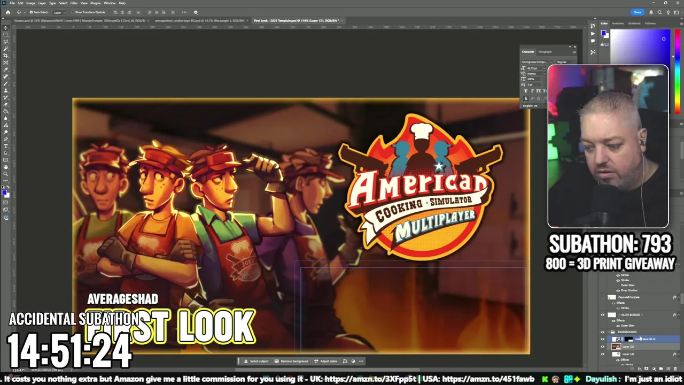Select the Horizontal Type tool
684x385 pixels.
(6, 146)
